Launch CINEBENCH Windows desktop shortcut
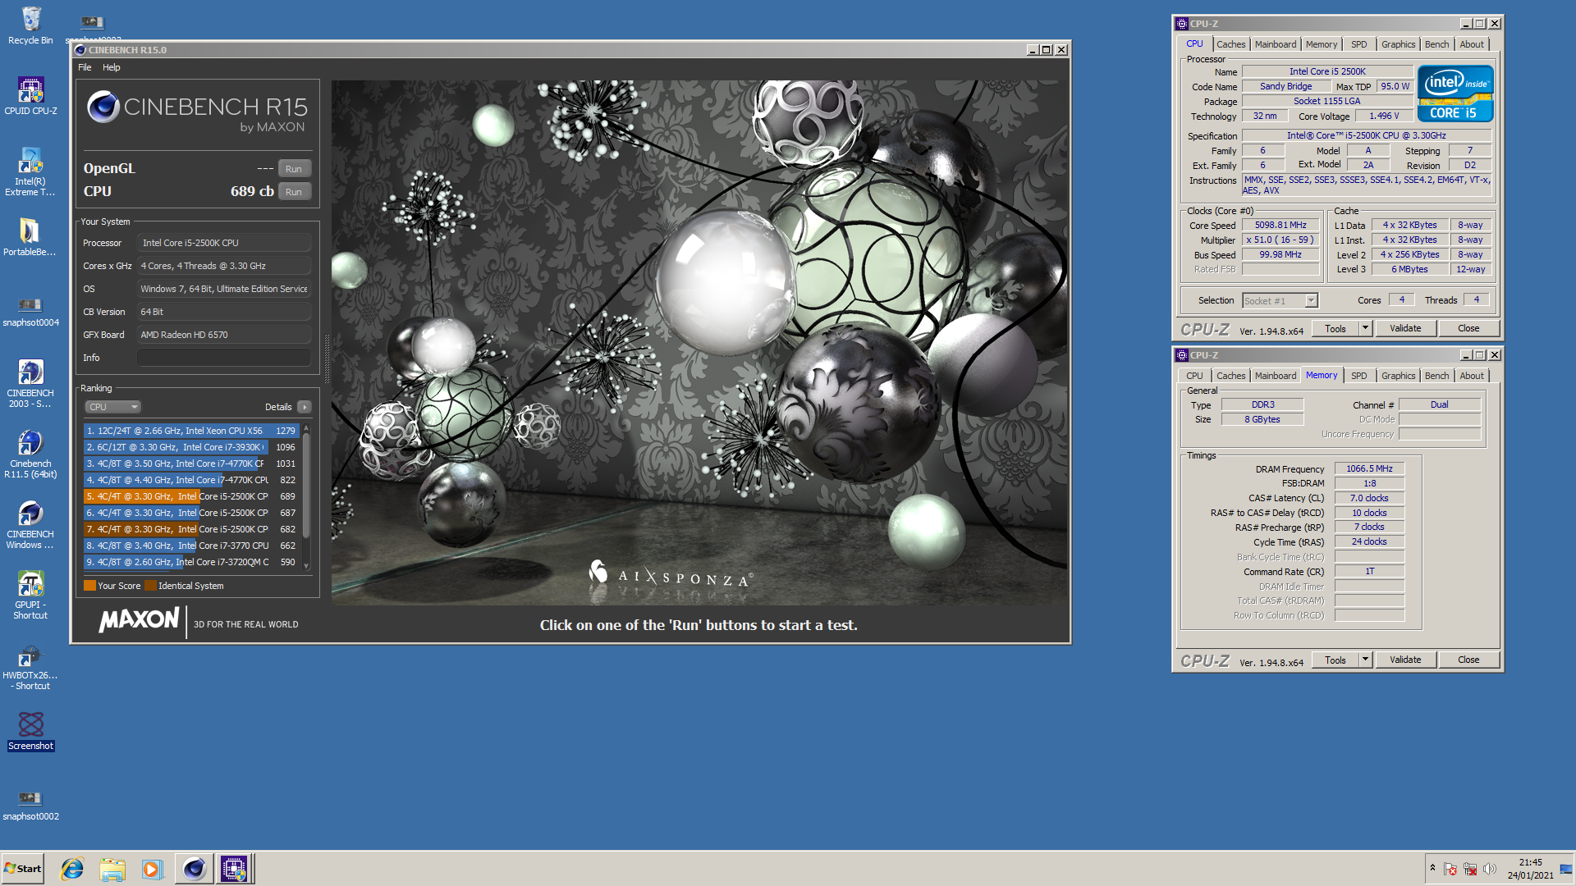 pos(30,524)
